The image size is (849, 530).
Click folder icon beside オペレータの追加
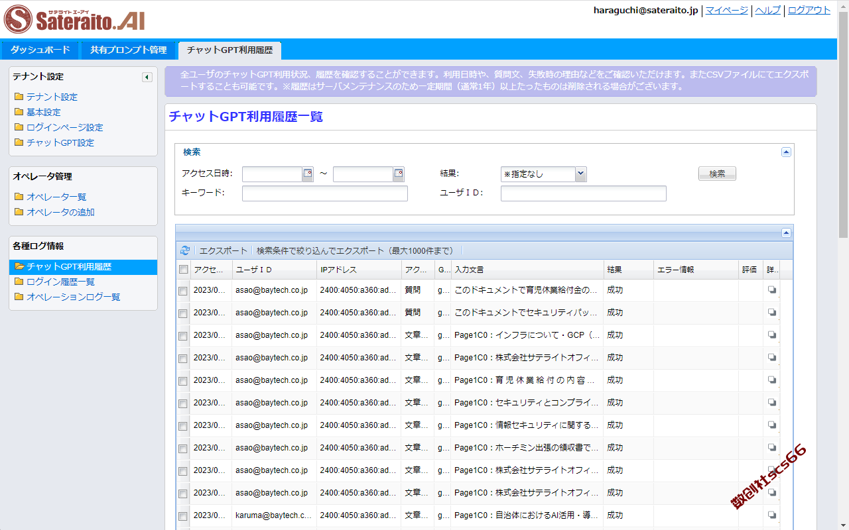pyautogui.click(x=19, y=212)
